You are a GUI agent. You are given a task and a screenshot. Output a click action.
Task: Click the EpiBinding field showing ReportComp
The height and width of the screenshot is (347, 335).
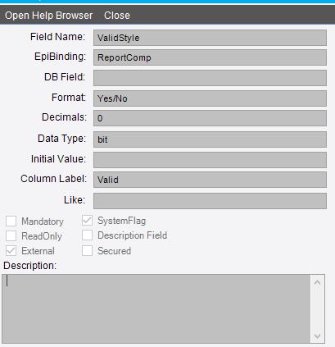point(210,57)
